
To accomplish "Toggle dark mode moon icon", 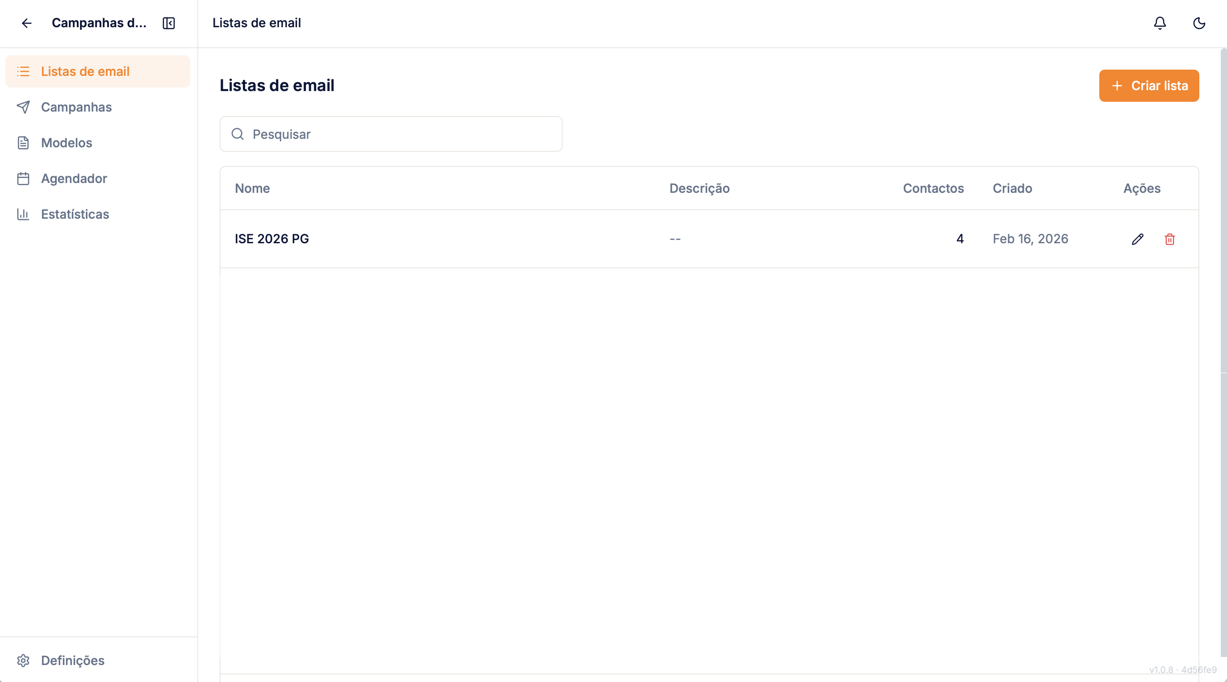I will pos(1199,23).
